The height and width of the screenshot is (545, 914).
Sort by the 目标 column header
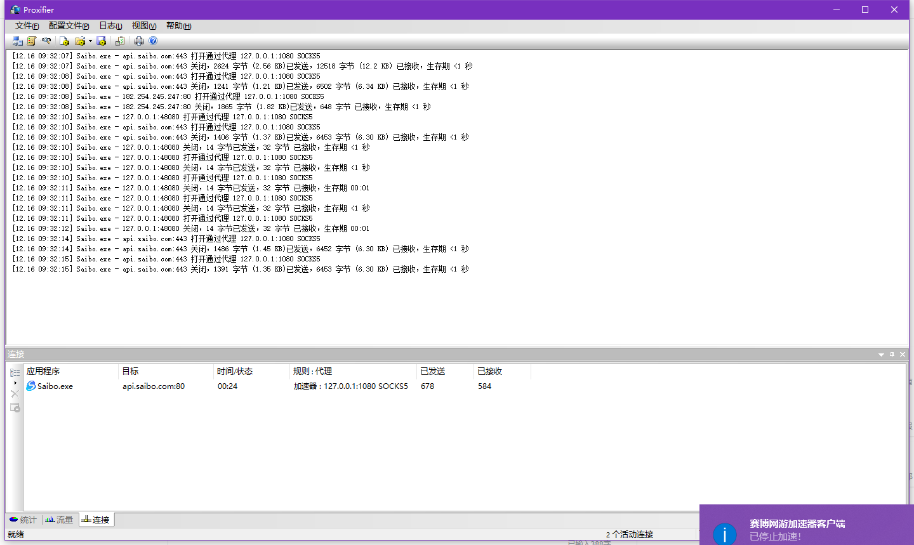(x=166, y=371)
